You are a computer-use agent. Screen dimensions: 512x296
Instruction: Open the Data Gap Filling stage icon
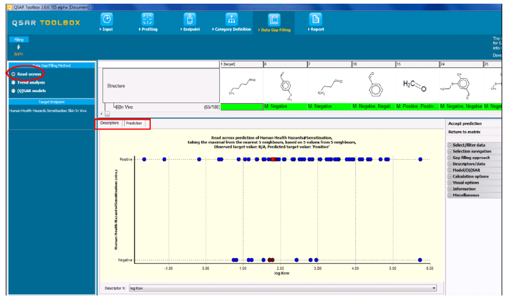pyautogui.click(x=273, y=20)
